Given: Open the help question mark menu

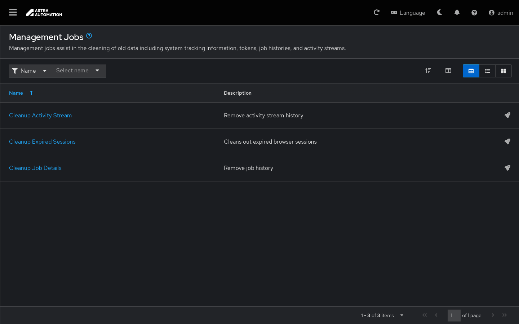Looking at the screenshot, I should coord(474,13).
